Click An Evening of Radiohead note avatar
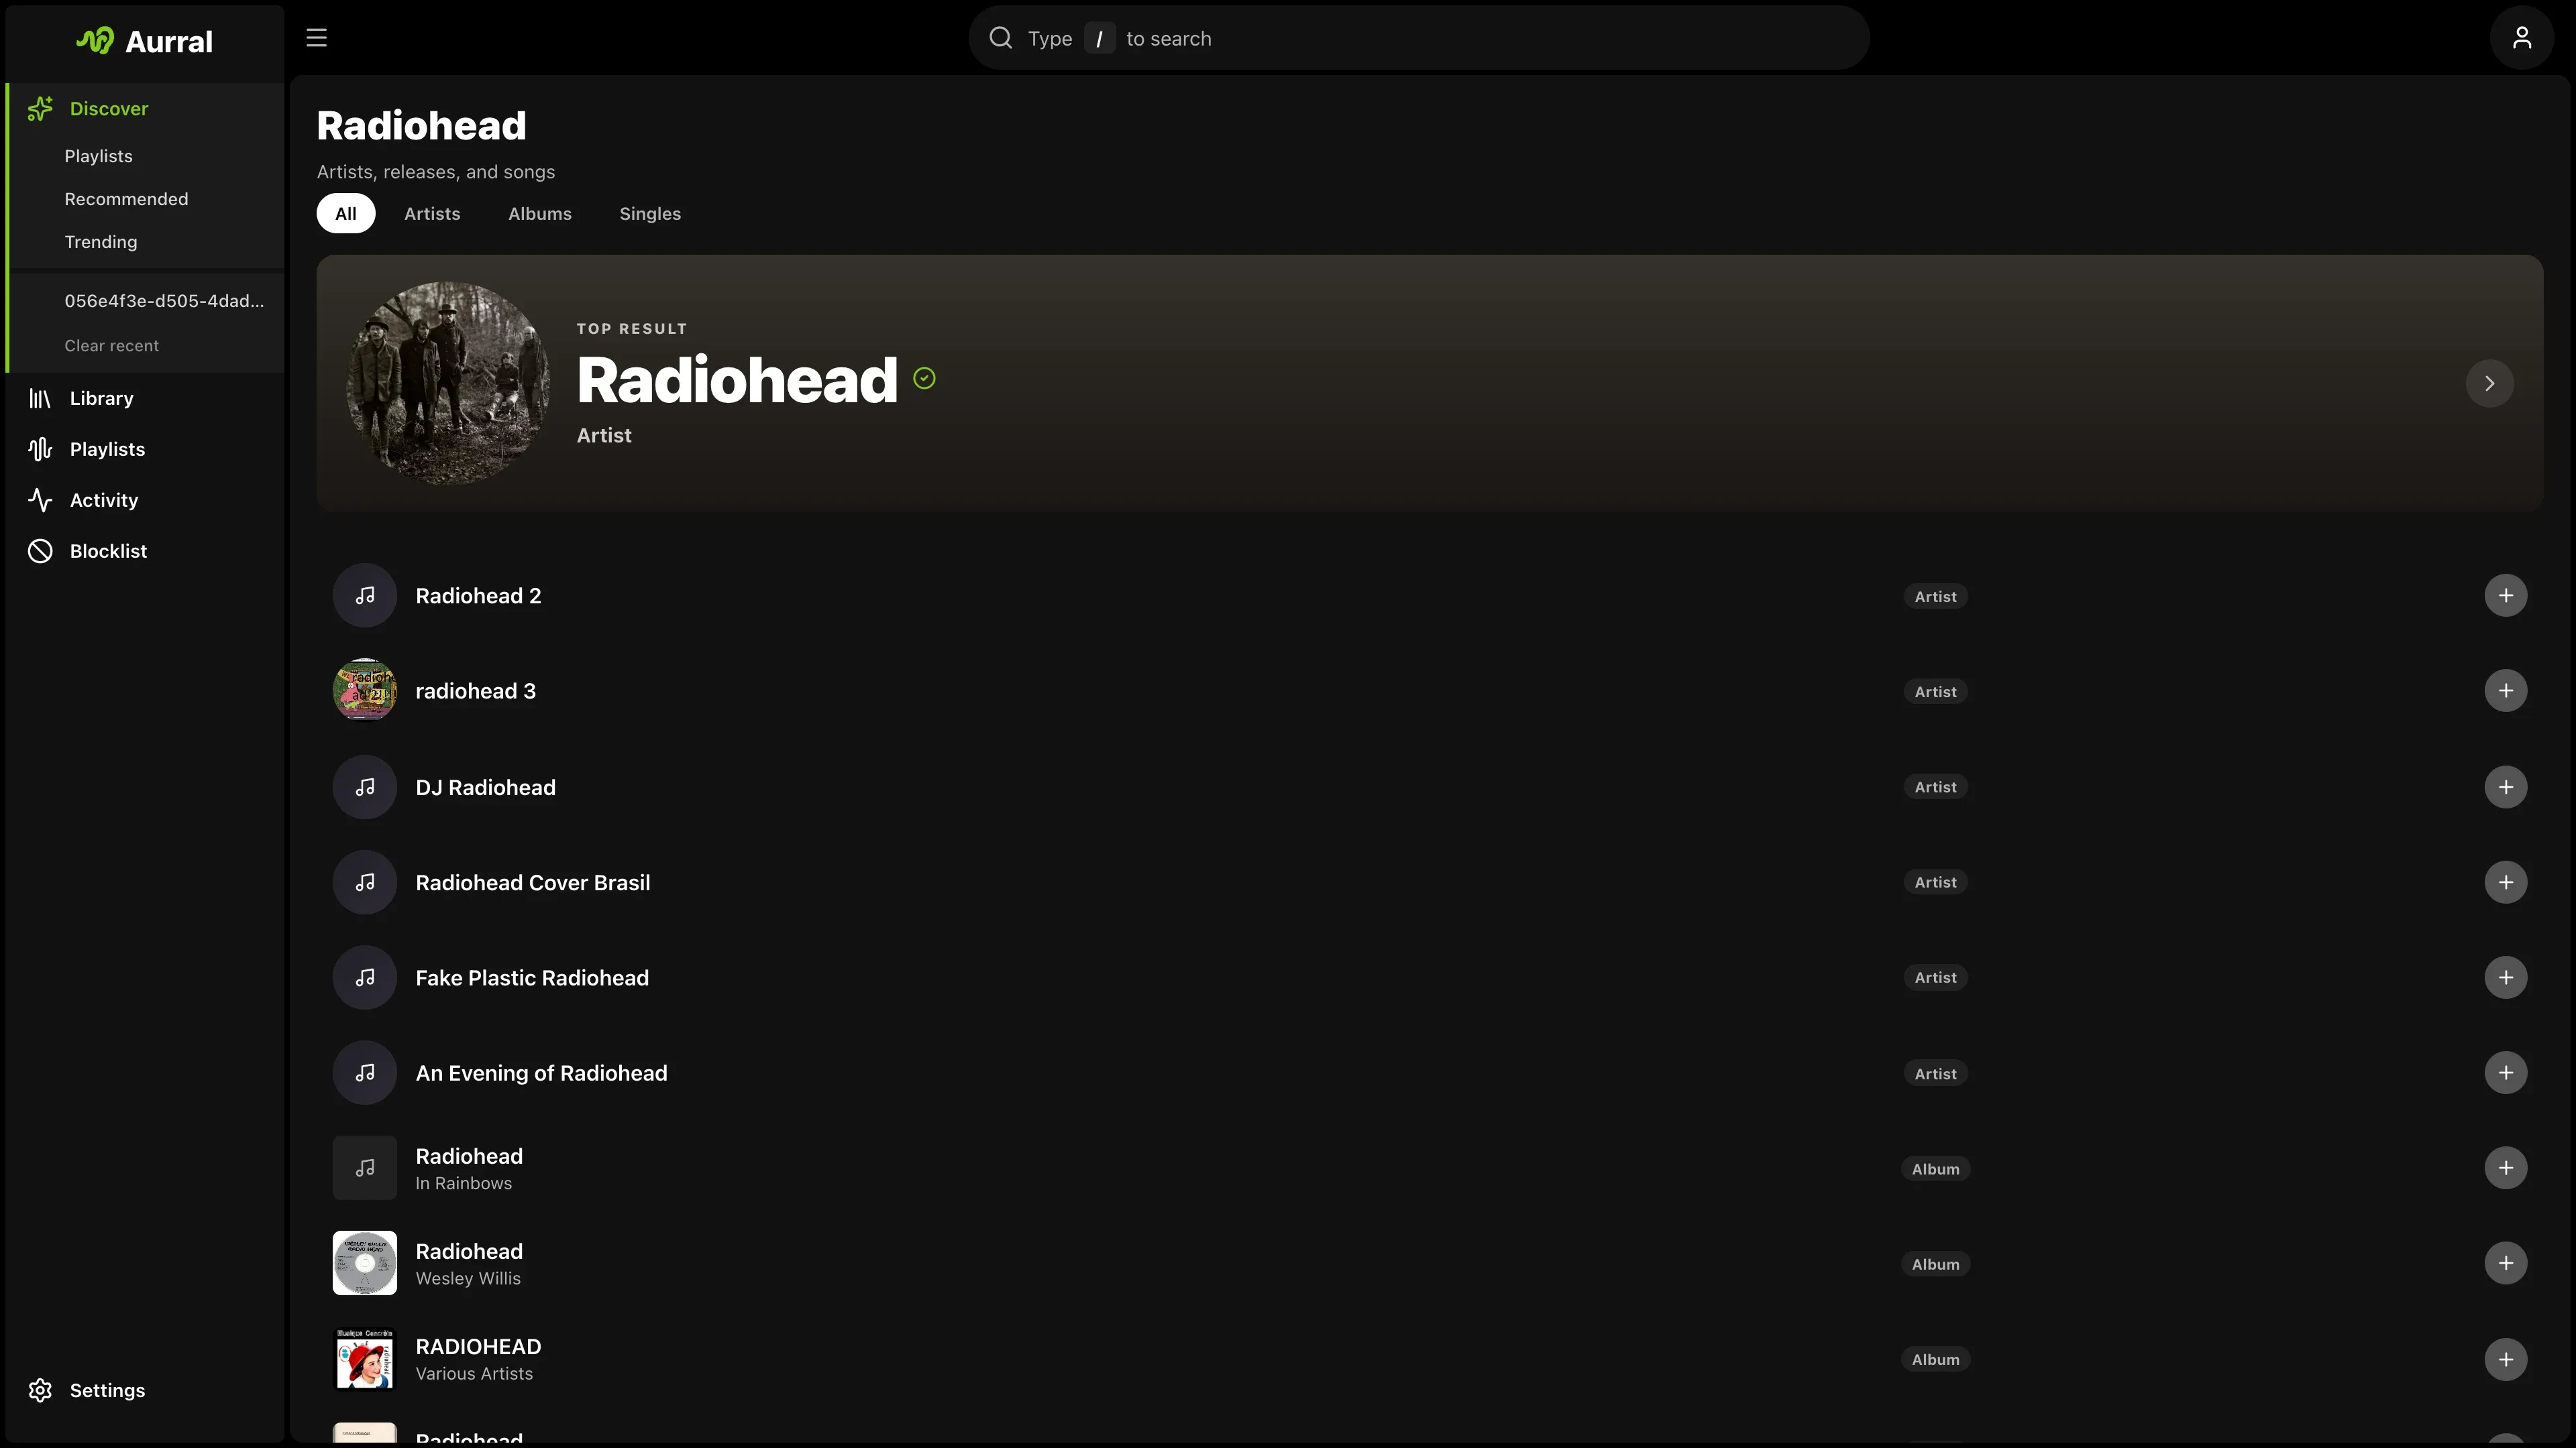This screenshot has width=2576, height=1448. 365,1073
